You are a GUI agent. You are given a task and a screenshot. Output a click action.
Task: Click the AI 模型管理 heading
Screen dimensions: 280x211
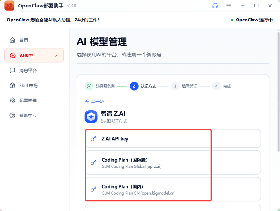tap(102, 41)
